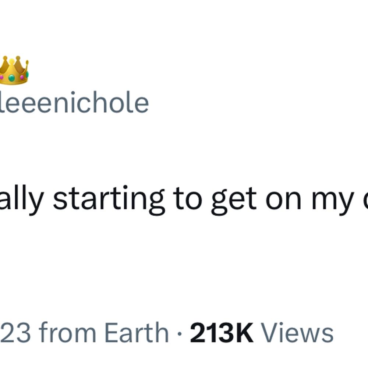Click the pink jewel on crown emoji
Screen dimensions: 368x368
pyautogui.click(x=22, y=77)
